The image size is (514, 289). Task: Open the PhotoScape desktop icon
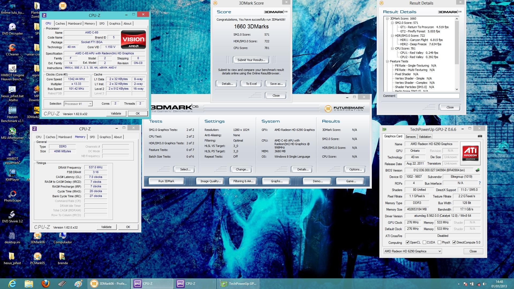point(12,196)
